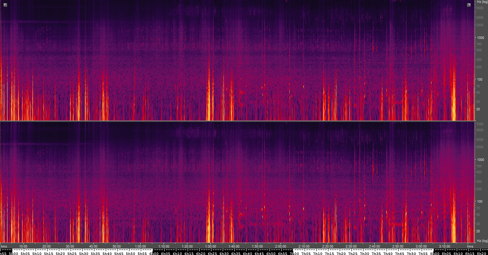This screenshot has height=255, width=488.
Task: Click the fade handle in the top-right corner
Action: click(469, 5)
